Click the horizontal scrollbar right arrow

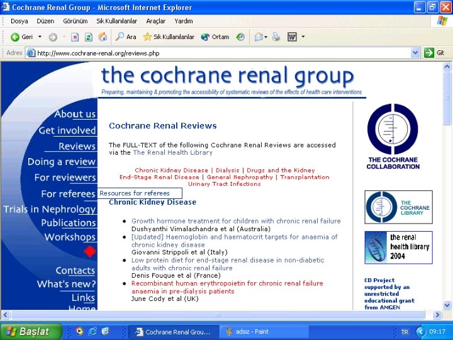[x=438, y=315]
